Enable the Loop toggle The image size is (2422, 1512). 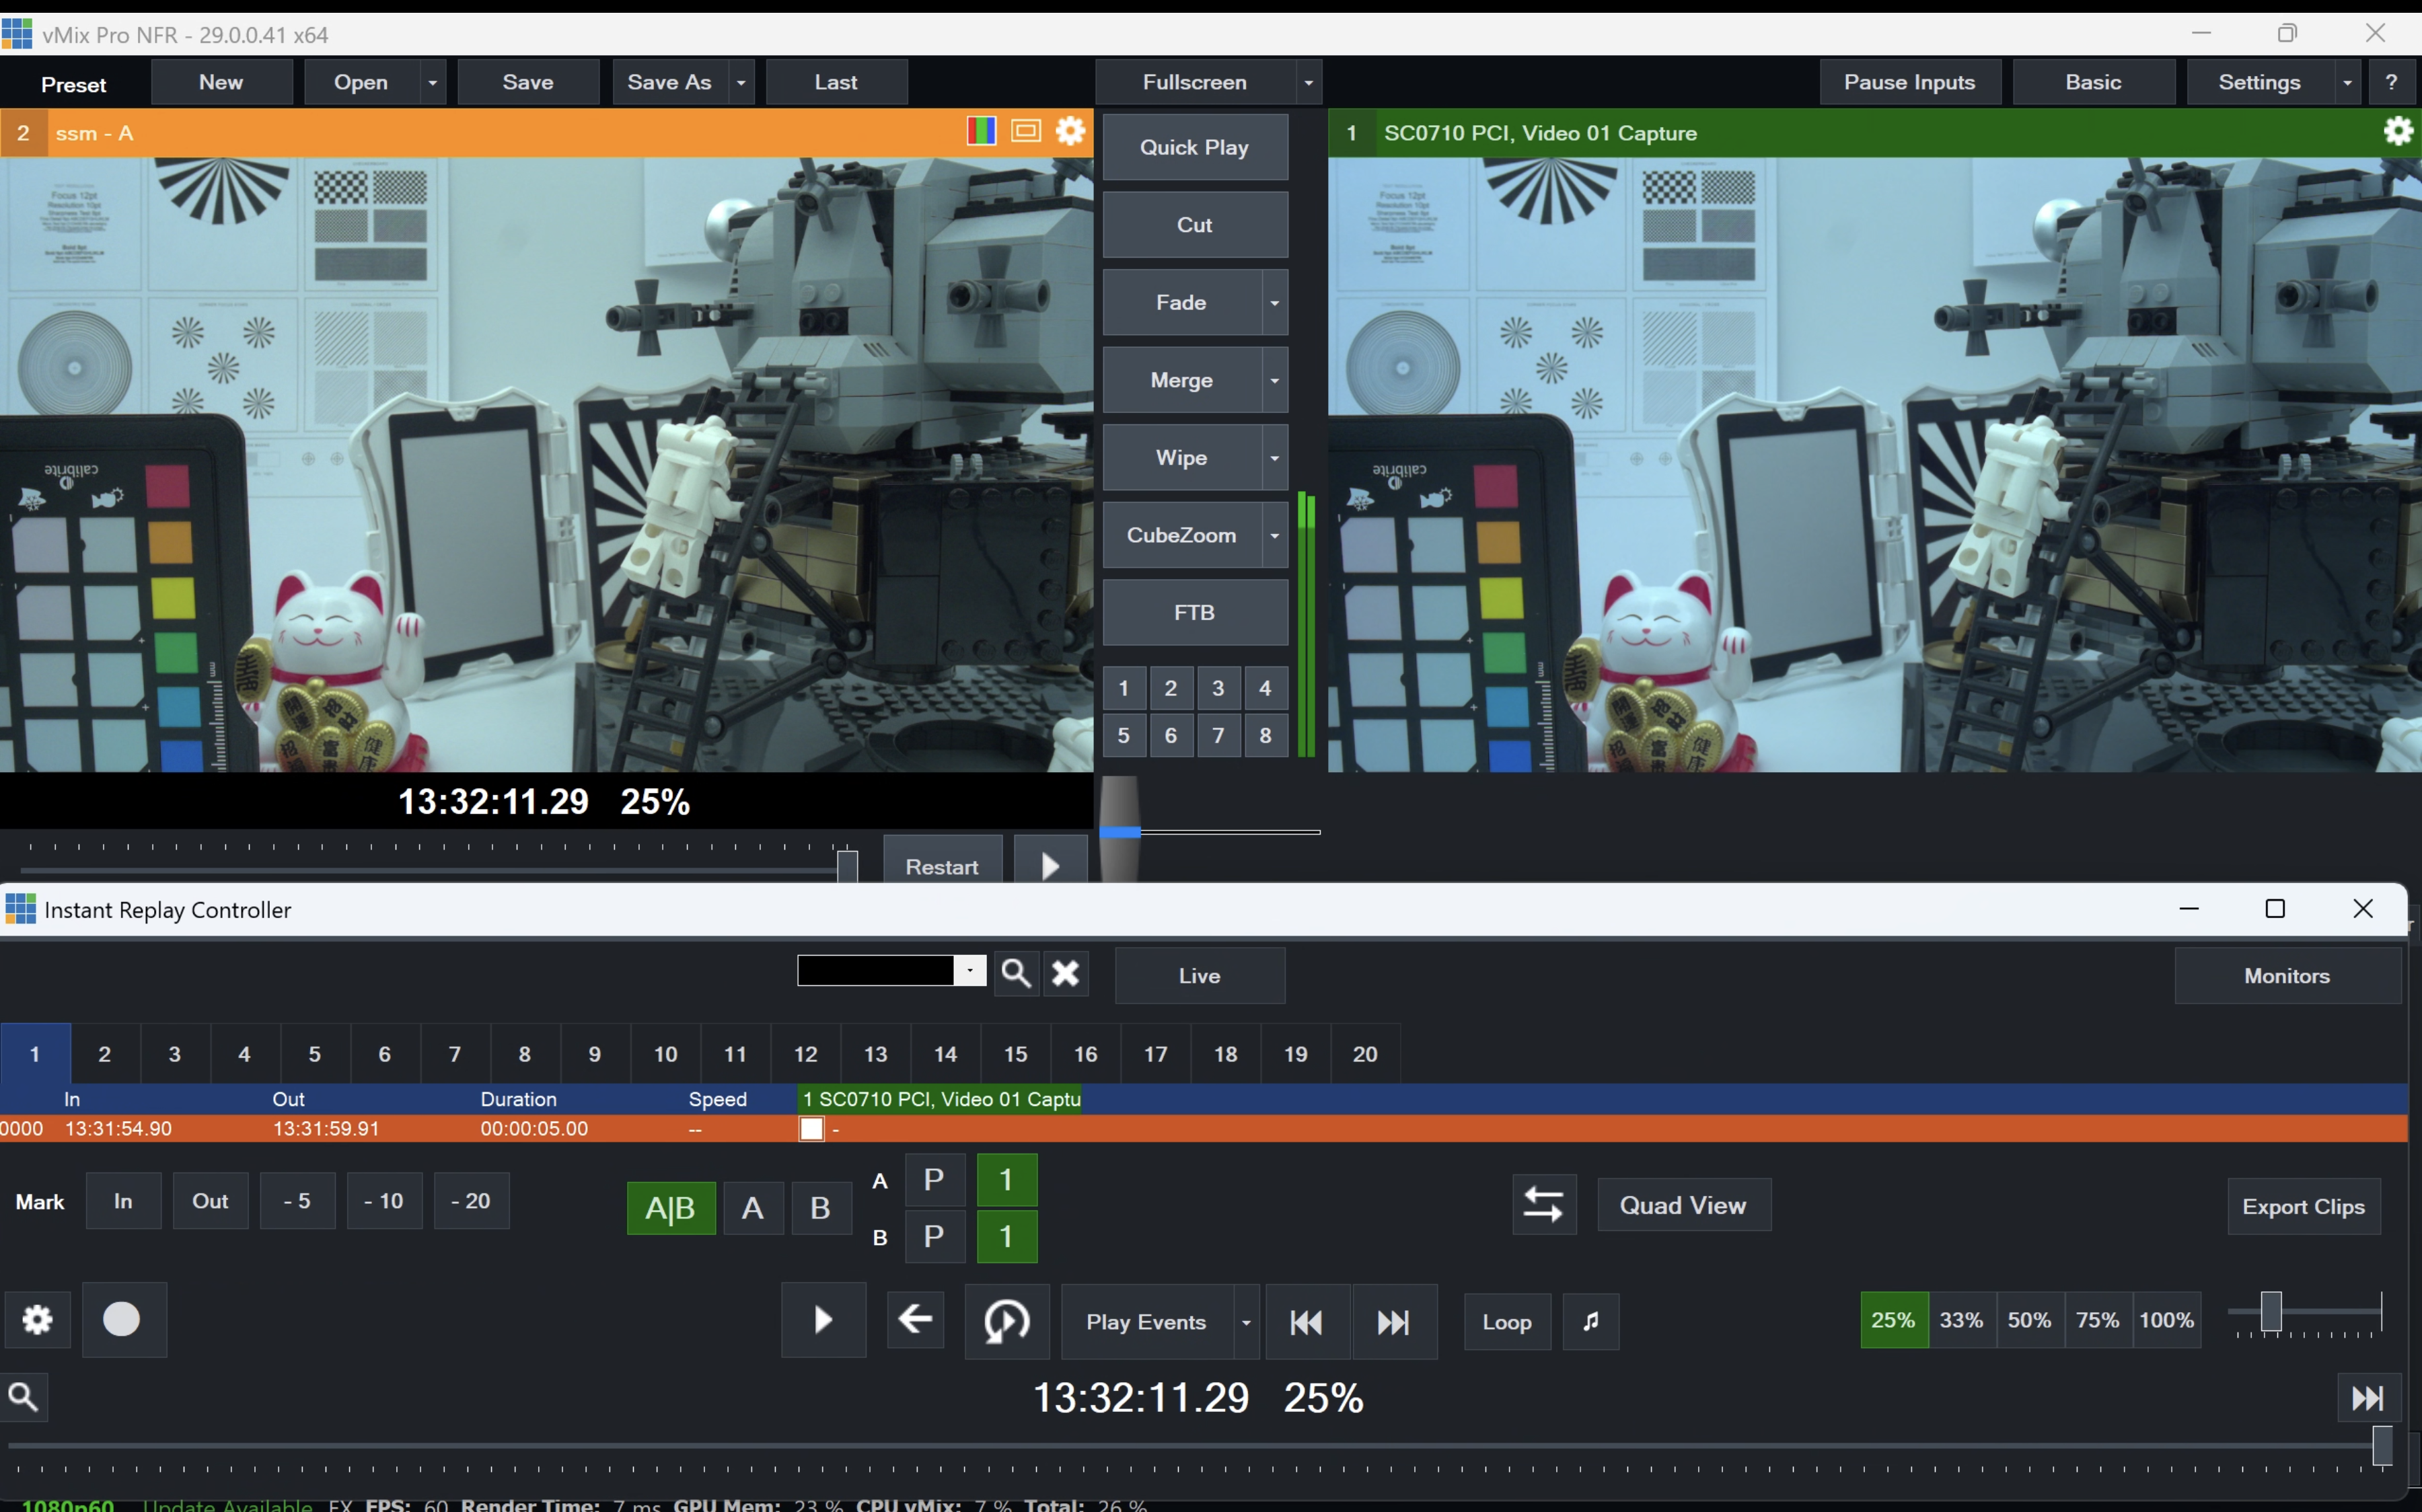[x=1506, y=1321]
